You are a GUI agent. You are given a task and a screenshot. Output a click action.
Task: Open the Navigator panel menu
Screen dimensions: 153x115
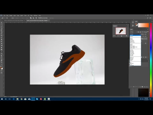128,26
